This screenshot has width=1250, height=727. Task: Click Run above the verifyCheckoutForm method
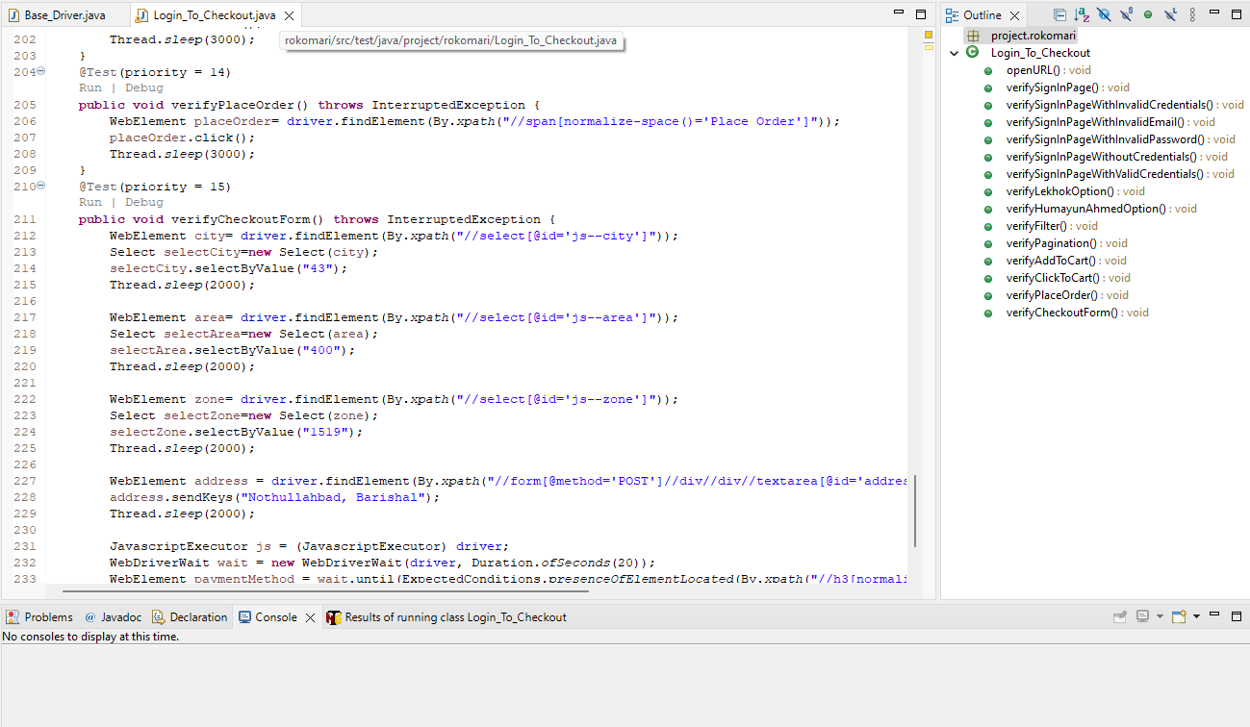(x=89, y=203)
